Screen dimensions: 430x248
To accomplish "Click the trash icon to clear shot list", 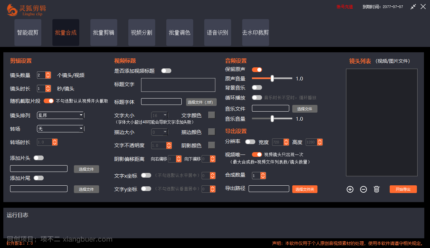I will coord(377,189).
